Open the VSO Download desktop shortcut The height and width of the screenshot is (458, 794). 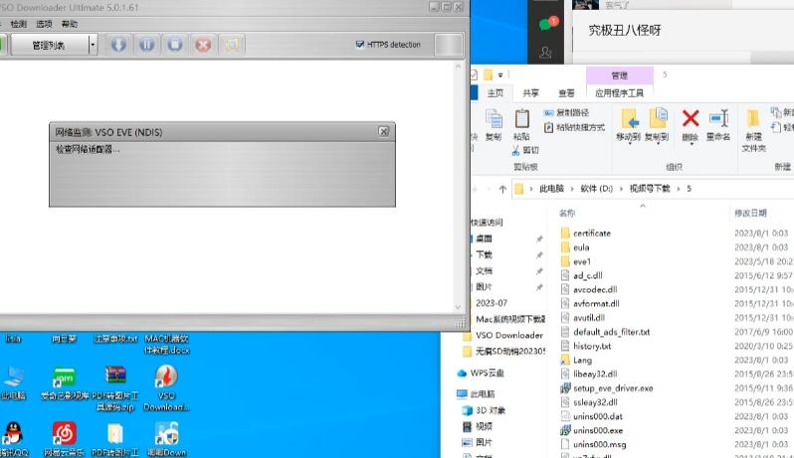166,387
